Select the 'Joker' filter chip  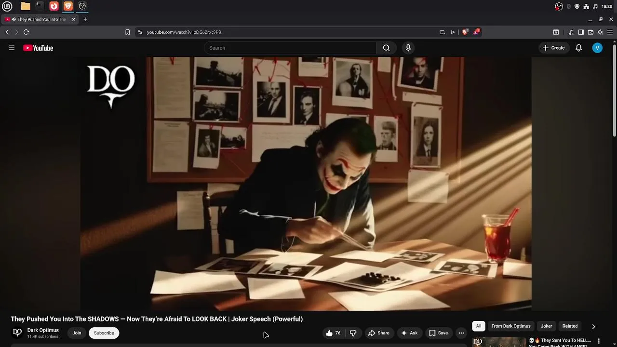click(546, 326)
